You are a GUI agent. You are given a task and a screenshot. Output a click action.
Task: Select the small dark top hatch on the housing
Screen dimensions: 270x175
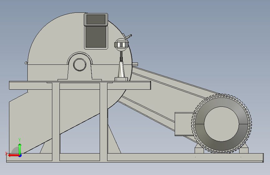96,20
